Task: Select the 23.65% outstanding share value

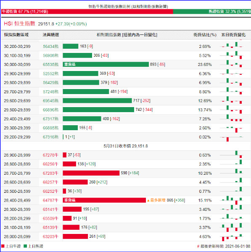Action: pos(205,64)
